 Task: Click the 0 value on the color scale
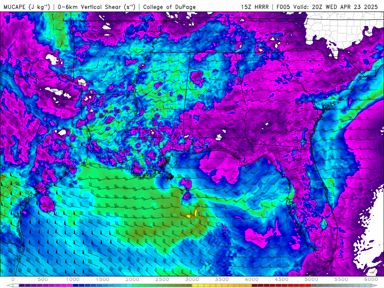click(x=13, y=279)
